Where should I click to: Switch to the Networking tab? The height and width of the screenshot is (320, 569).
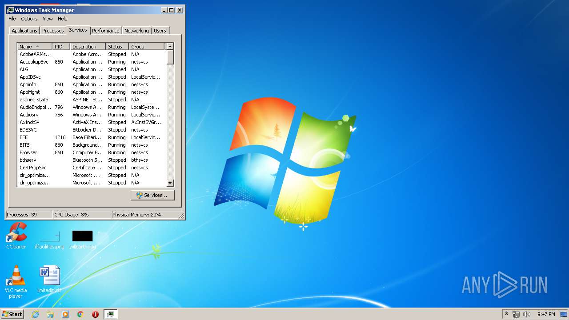pos(136,31)
